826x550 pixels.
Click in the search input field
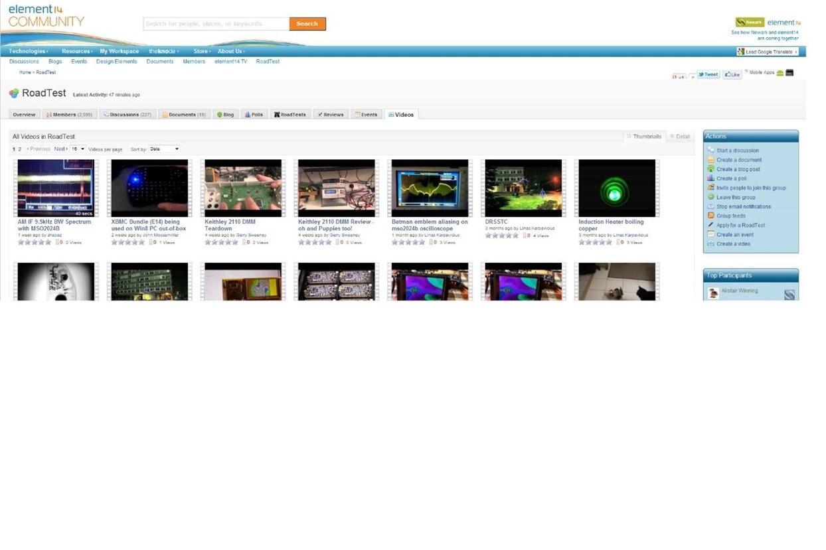point(216,24)
